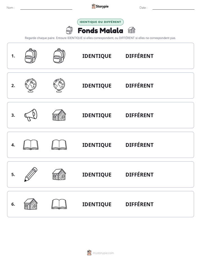The height and width of the screenshot is (261, 201).
Task: Click the pencil icon in row 5
Action: point(31,174)
